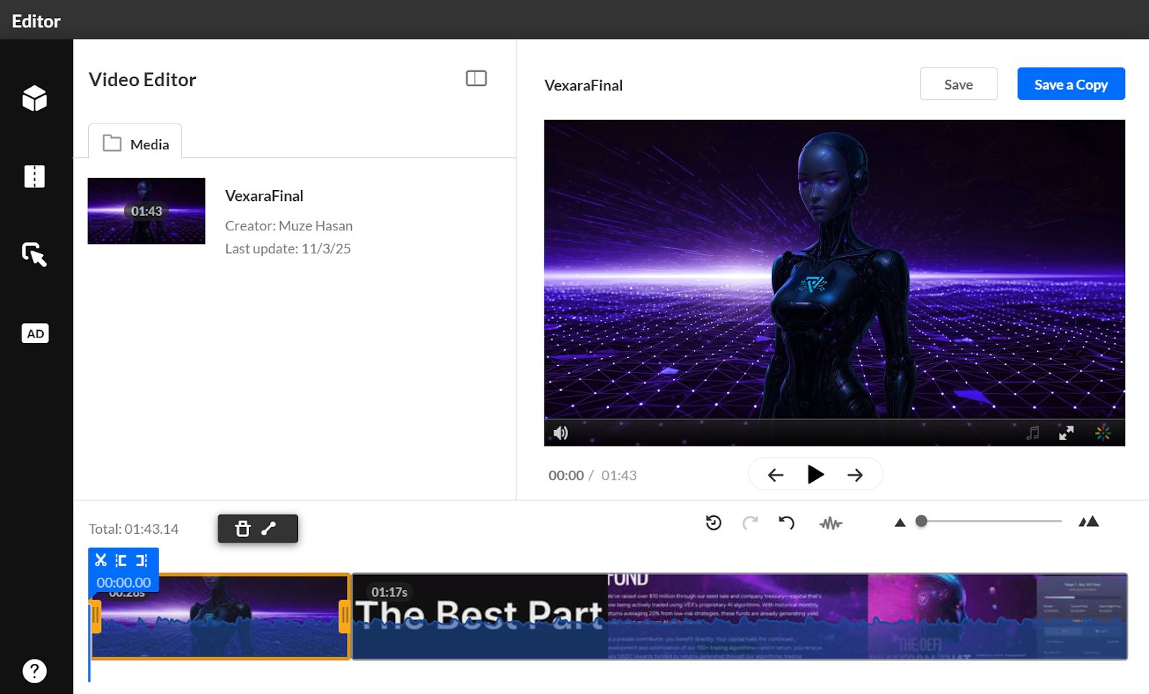Image resolution: width=1149 pixels, height=694 pixels.
Task: Click the Total: 01:43.14 label
Action: tap(134, 529)
